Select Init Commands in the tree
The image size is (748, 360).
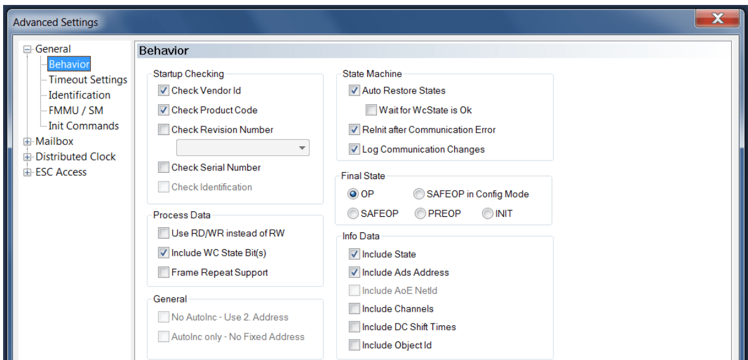83,126
